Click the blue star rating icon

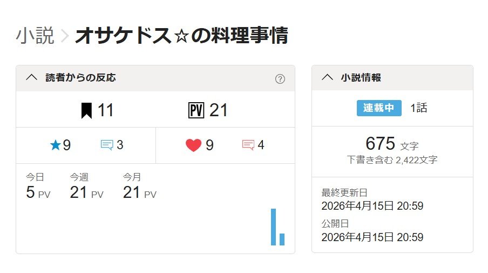tap(55, 145)
